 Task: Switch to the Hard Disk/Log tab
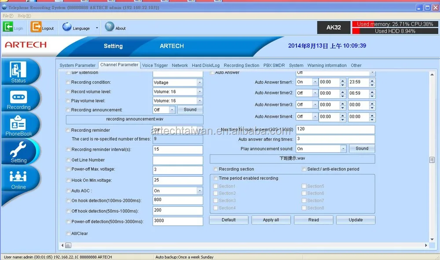[x=205, y=65]
